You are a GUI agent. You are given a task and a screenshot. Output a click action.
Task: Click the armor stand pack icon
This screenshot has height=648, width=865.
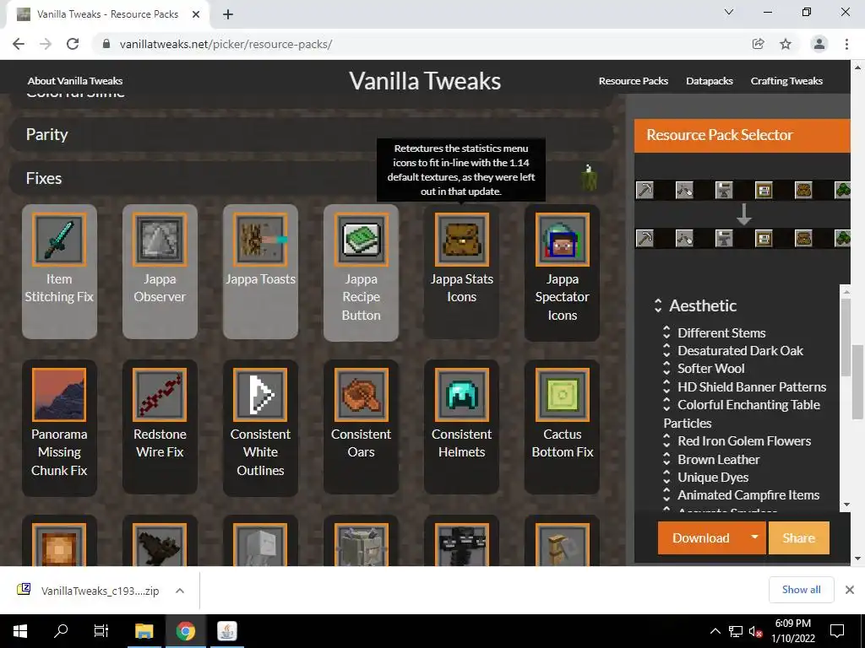[562, 544]
